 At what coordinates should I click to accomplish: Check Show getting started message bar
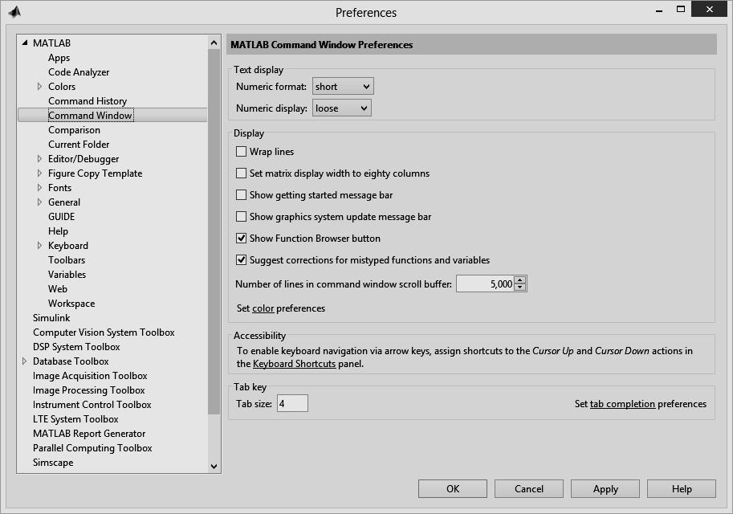[241, 194]
